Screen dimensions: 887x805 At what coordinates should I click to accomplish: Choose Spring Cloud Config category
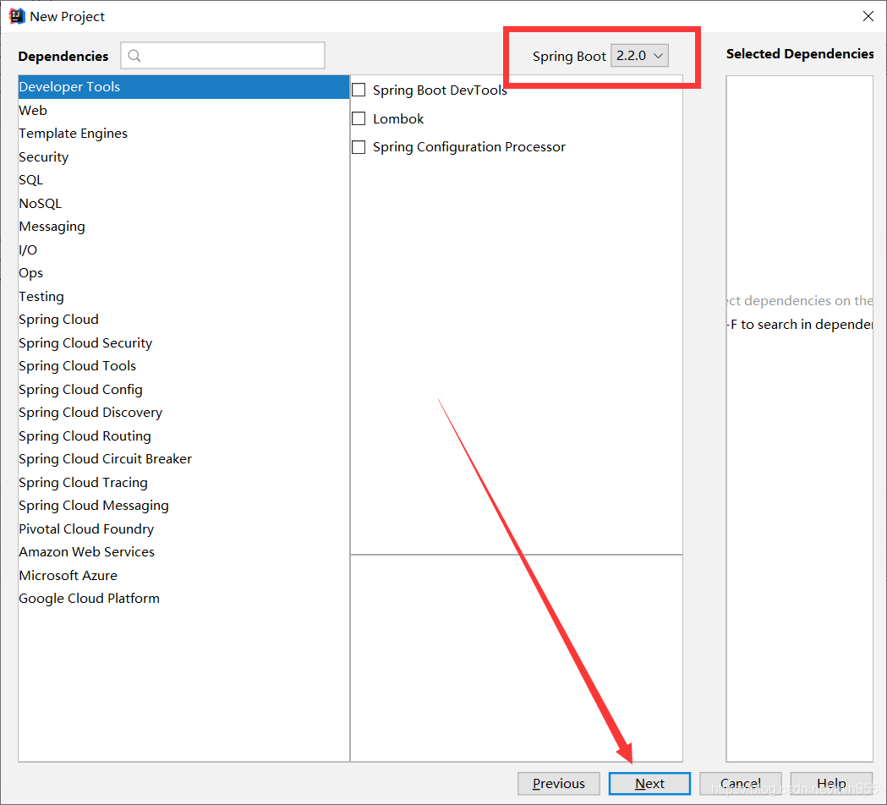pyautogui.click(x=183, y=389)
